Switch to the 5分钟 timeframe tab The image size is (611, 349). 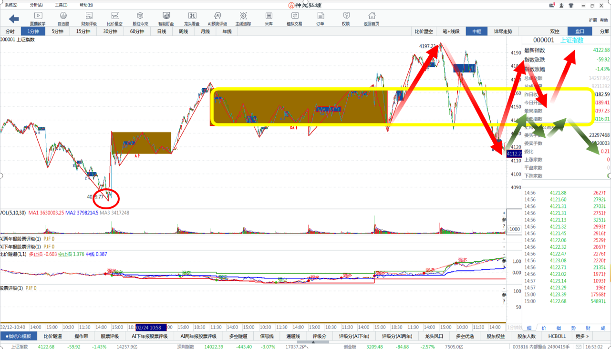[57, 31]
